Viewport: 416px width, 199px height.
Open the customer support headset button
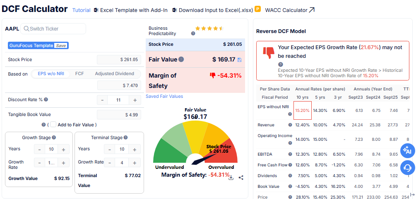click(x=407, y=168)
